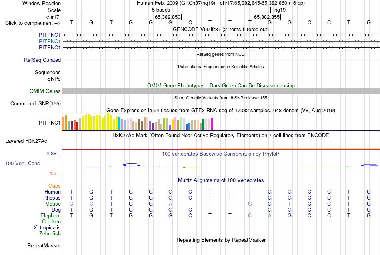380x255 pixels.
Task: Click 'Multiz Alignments of 100 Vertebrates' title
Action: [x=221, y=180]
